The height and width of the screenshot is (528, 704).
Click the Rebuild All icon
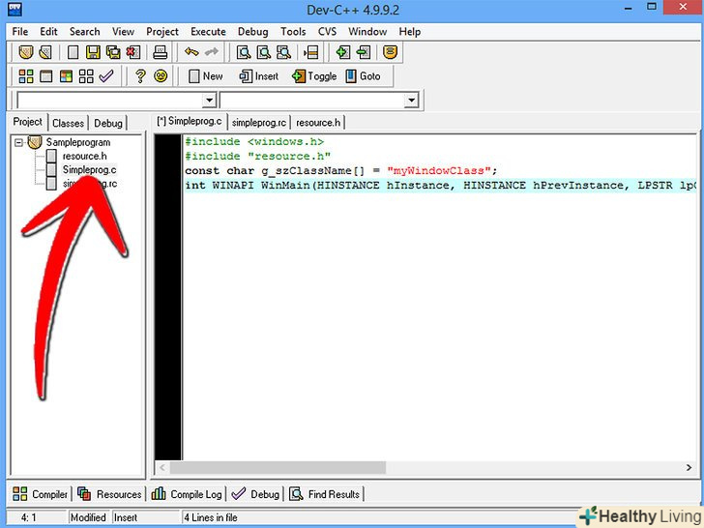[x=86, y=75]
